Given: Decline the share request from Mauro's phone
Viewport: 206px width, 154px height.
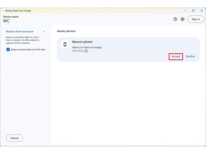Looking at the screenshot, I should point(190,56).
